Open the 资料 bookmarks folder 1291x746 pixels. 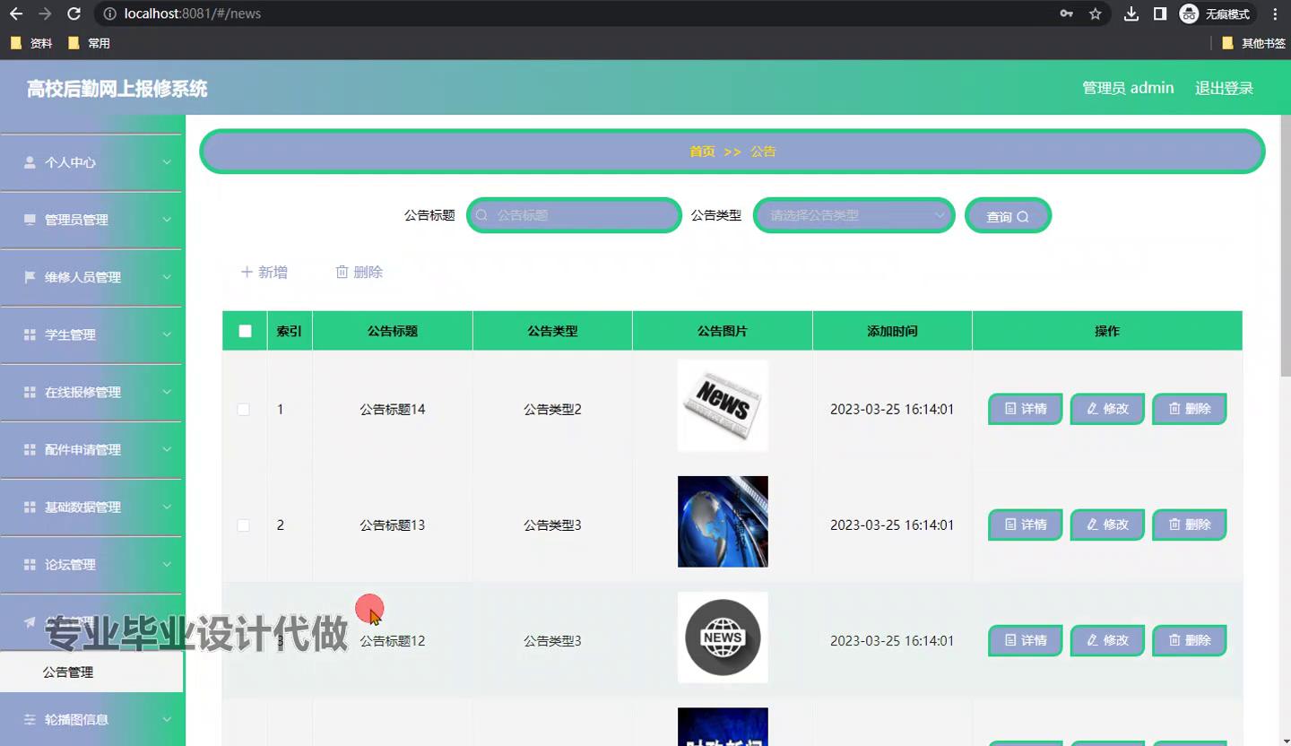pos(31,43)
